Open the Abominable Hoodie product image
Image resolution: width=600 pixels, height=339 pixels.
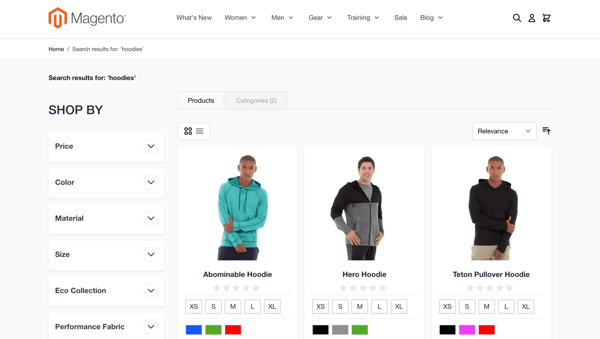click(x=238, y=207)
